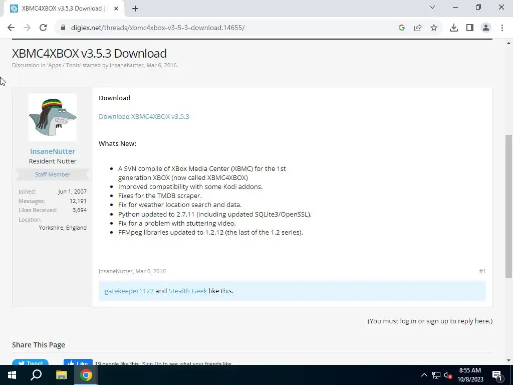Image resolution: width=513 pixels, height=385 pixels.
Task: Open the network tray icon
Action: point(436,375)
